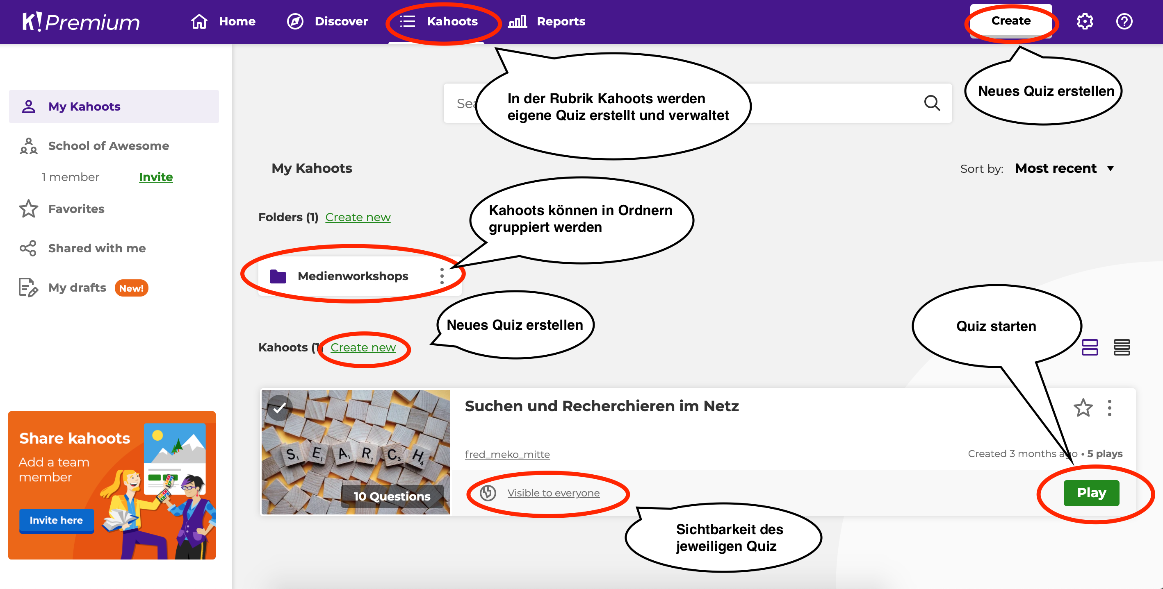Click the purple folder icon
Viewport: 1163px width, 589px height.
[x=278, y=276]
